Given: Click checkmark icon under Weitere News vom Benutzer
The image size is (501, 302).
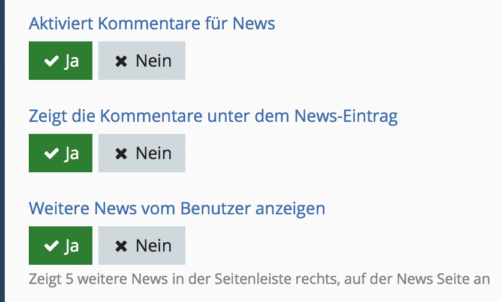Looking at the screenshot, I should coord(52,246).
